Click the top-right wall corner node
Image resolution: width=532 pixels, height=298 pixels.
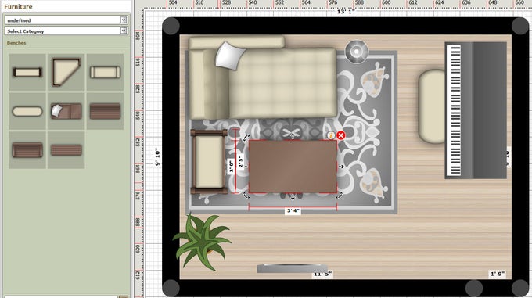(x=519, y=26)
